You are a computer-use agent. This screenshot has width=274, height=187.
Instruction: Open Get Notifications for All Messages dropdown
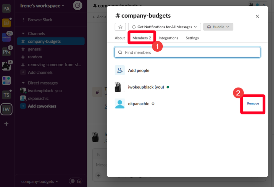164,27
